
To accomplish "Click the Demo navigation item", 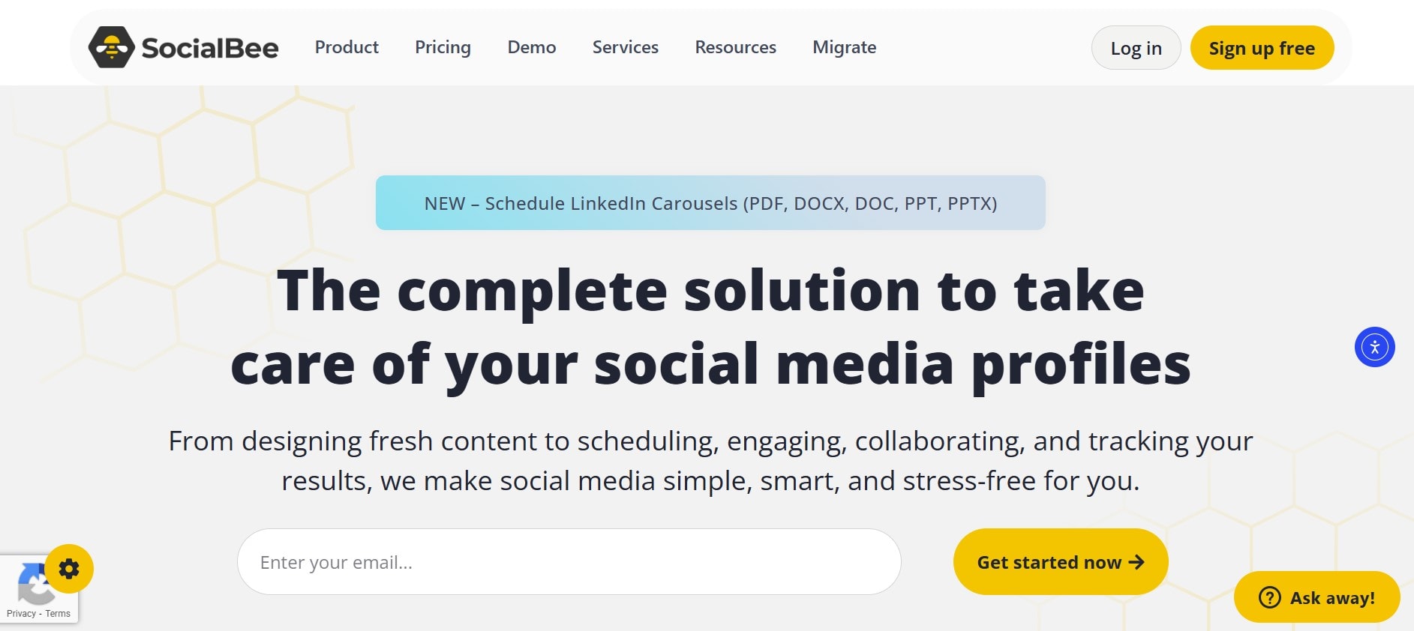I will pyautogui.click(x=531, y=47).
